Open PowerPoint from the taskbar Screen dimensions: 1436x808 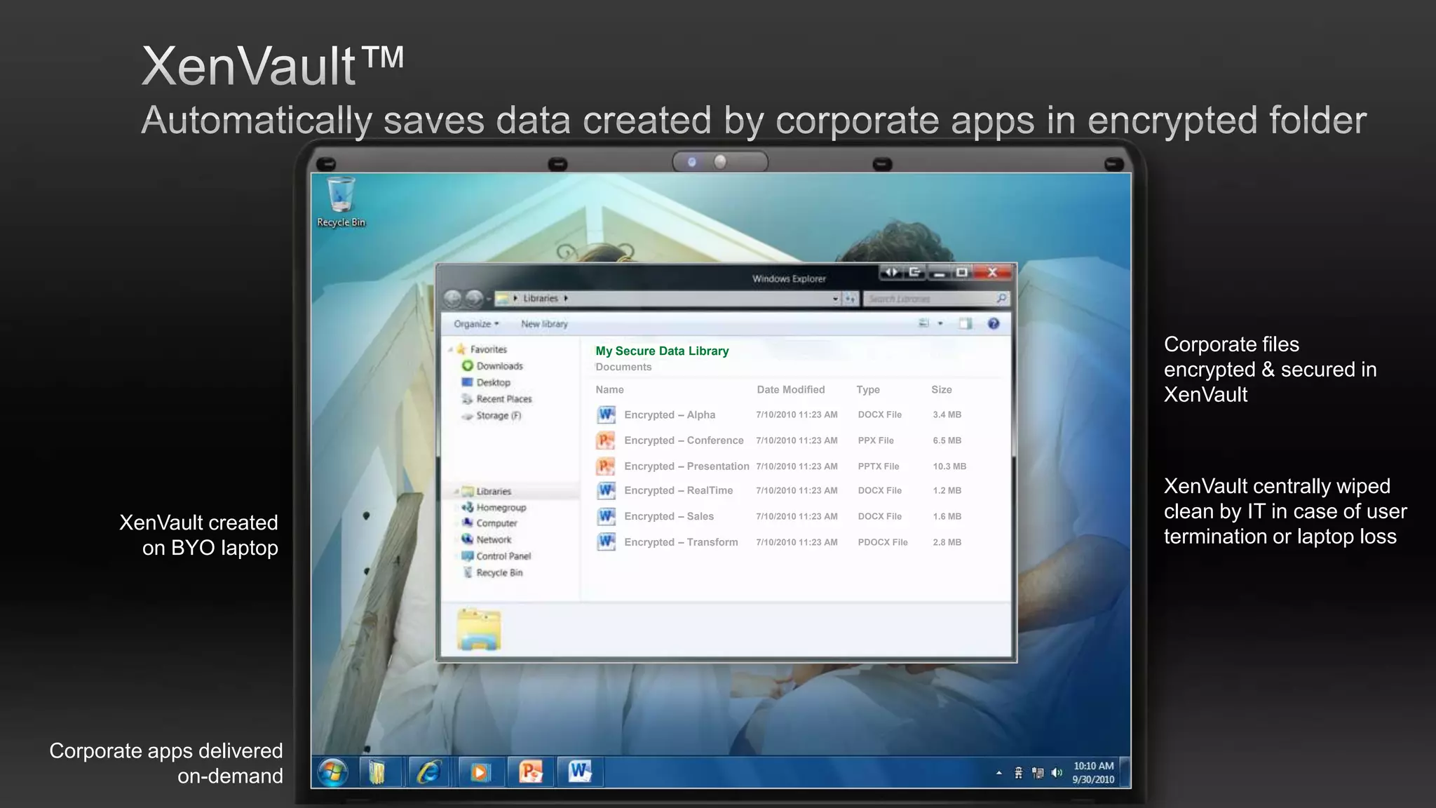point(531,772)
